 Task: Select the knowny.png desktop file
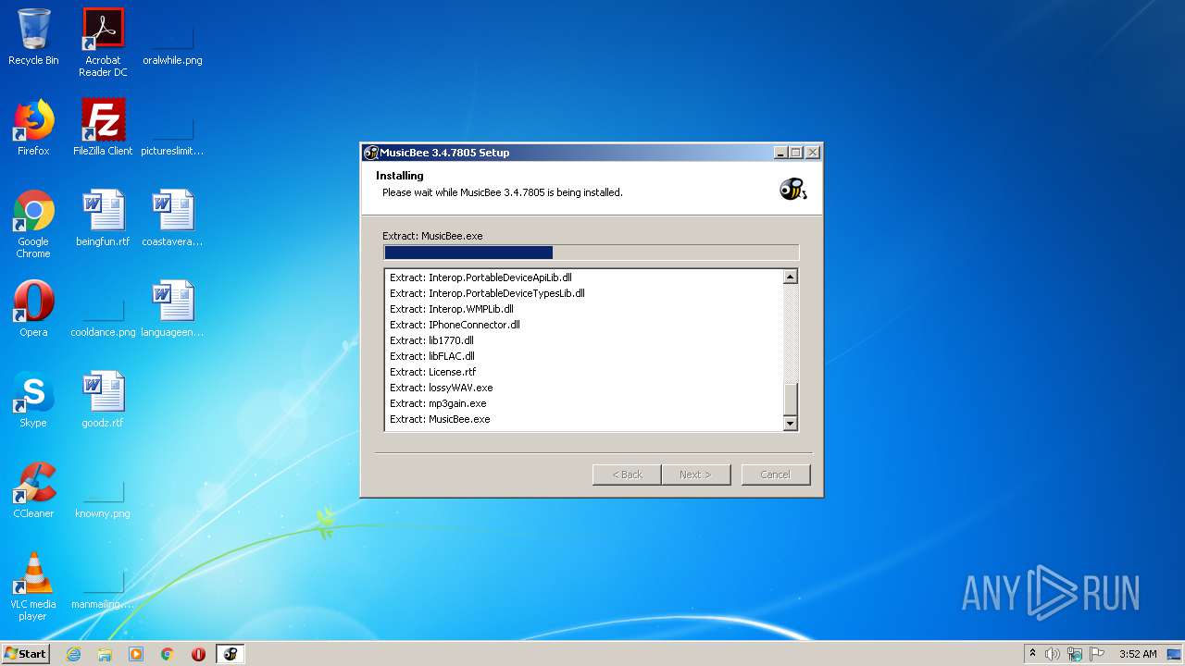point(103,498)
